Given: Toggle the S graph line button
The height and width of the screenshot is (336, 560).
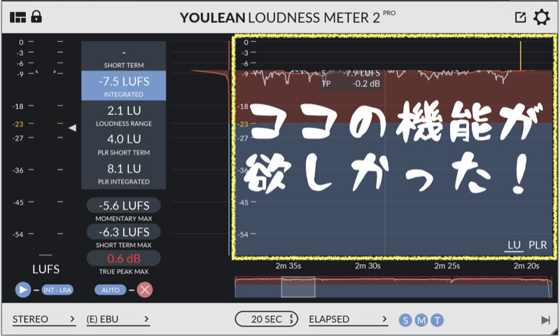Looking at the screenshot, I should click(x=405, y=321).
